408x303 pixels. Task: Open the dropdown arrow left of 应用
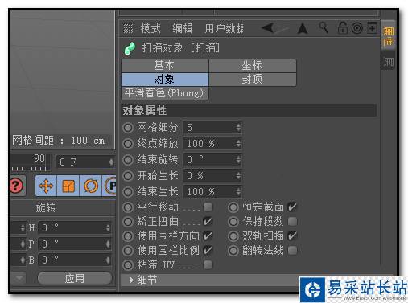pyautogui.click(x=19, y=278)
